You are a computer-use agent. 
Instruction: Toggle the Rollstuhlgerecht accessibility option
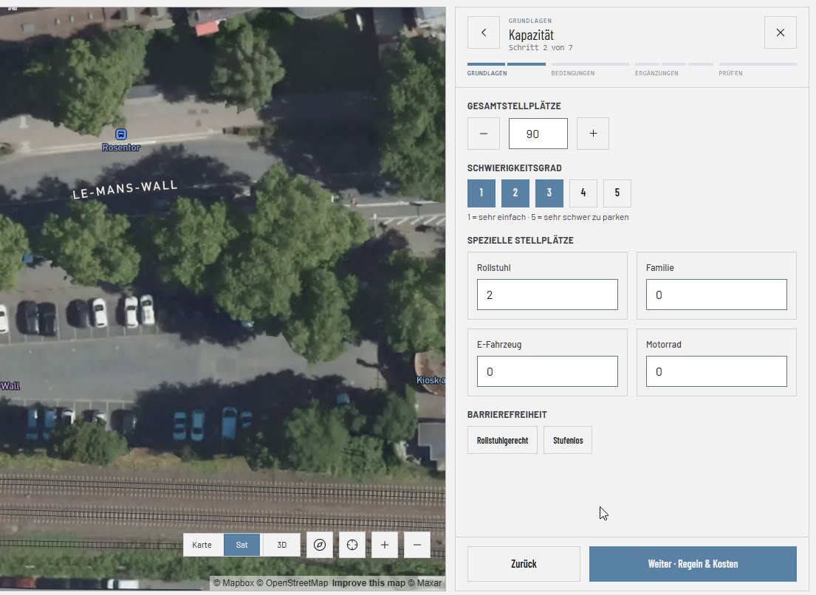(x=502, y=441)
